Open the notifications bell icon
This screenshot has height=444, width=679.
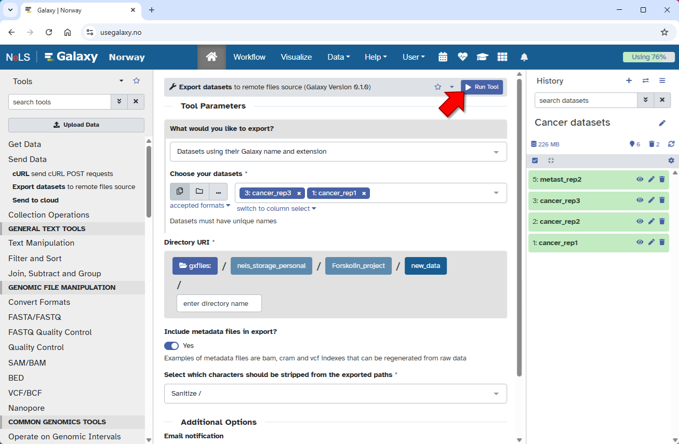pos(524,57)
